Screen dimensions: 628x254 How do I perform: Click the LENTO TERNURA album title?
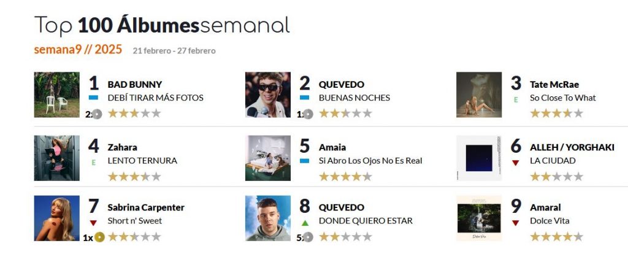pos(142,161)
